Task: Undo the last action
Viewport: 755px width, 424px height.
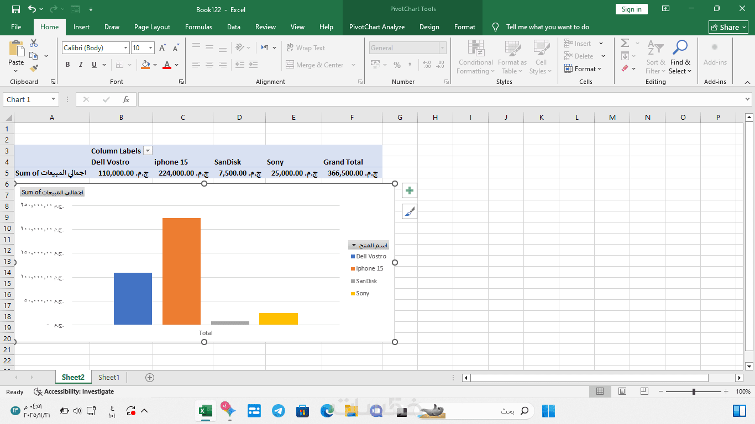Action: pyautogui.click(x=32, y=9)
